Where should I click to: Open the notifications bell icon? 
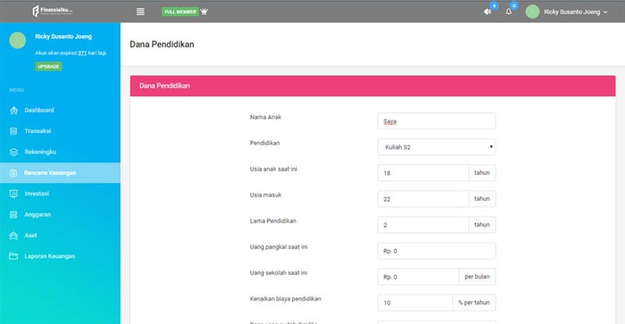pyautogui.click(x=509, y=12)
